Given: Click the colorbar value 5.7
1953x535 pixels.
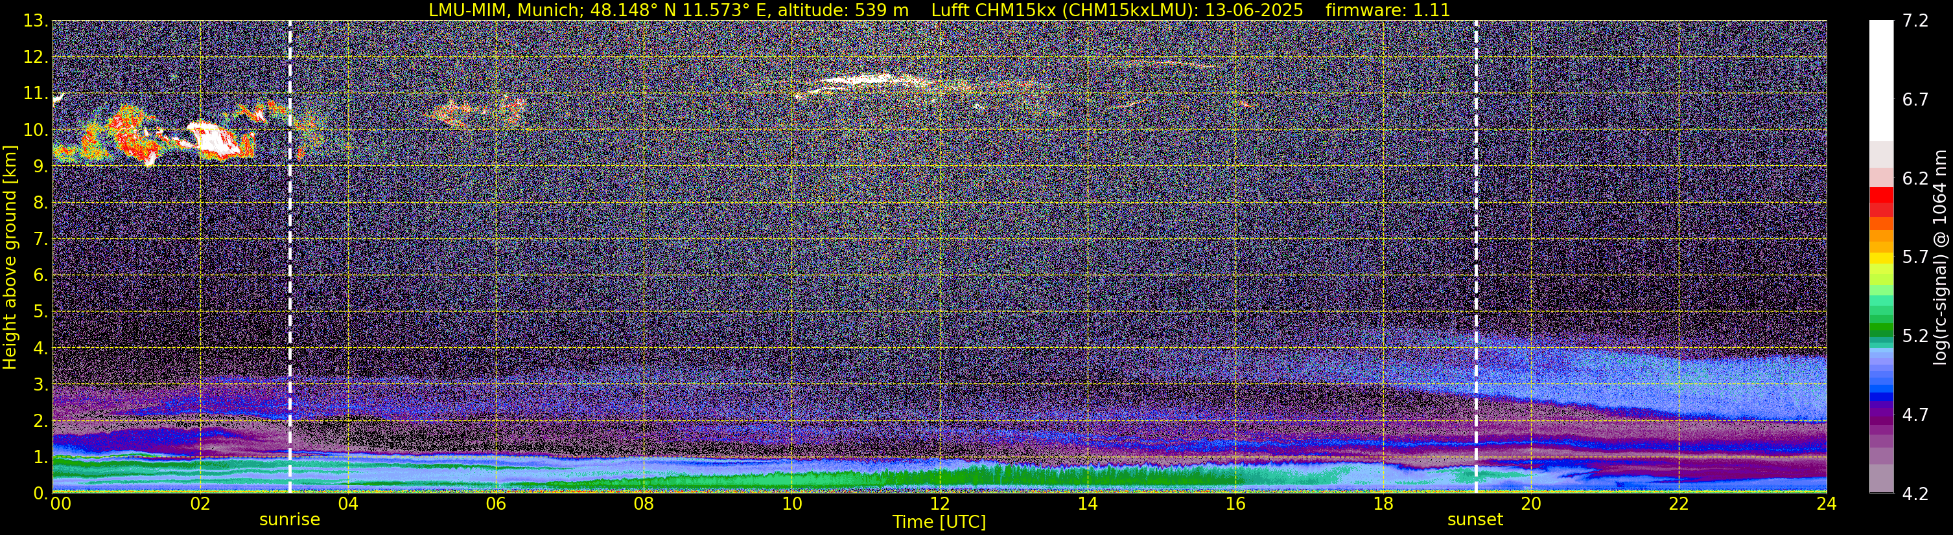Looking at the screenshot, I should tap(1915, 257).
